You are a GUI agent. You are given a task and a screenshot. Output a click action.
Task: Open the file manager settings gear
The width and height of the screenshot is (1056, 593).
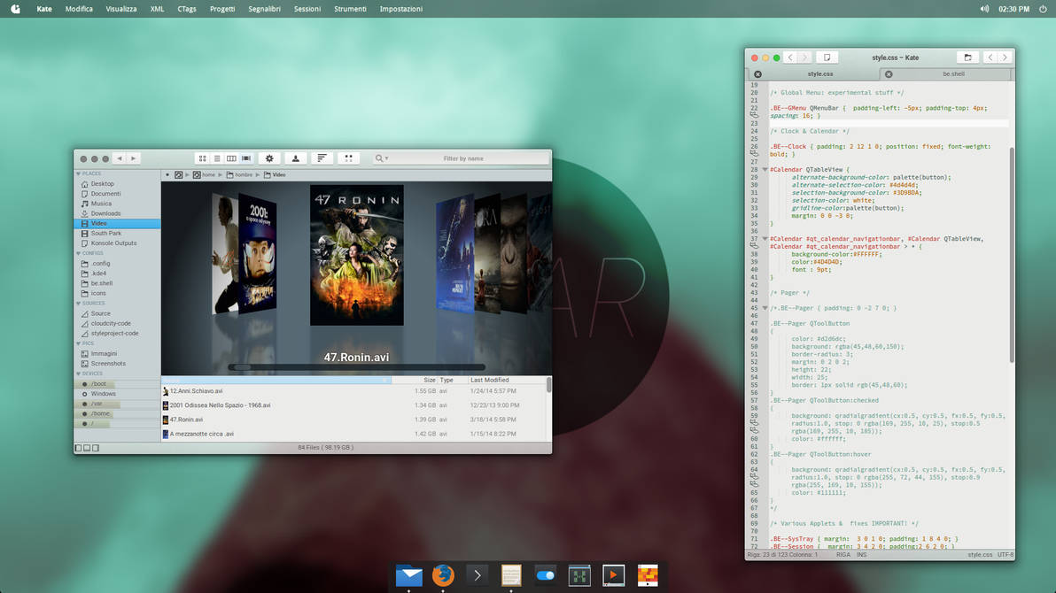click(x=269, y=158)
